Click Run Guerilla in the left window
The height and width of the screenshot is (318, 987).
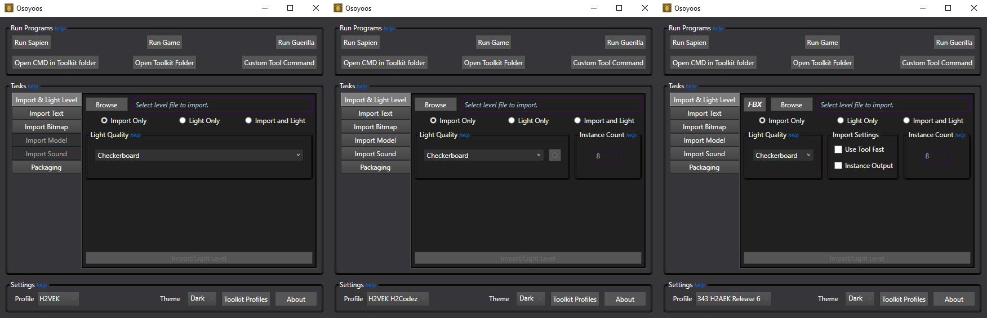click(296, 43)
